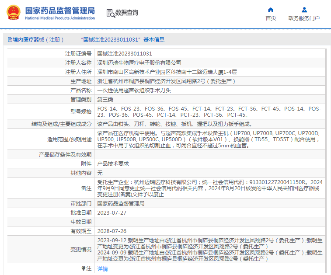Screen dimensions: 331x275
Task: Select the 注册人住所 address value
Action: pos(167,72)
